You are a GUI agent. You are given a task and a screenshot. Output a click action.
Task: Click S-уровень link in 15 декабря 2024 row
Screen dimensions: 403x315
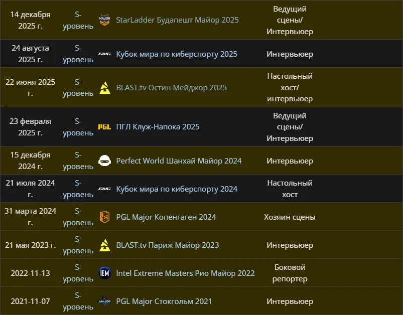[x=78, y=161]
